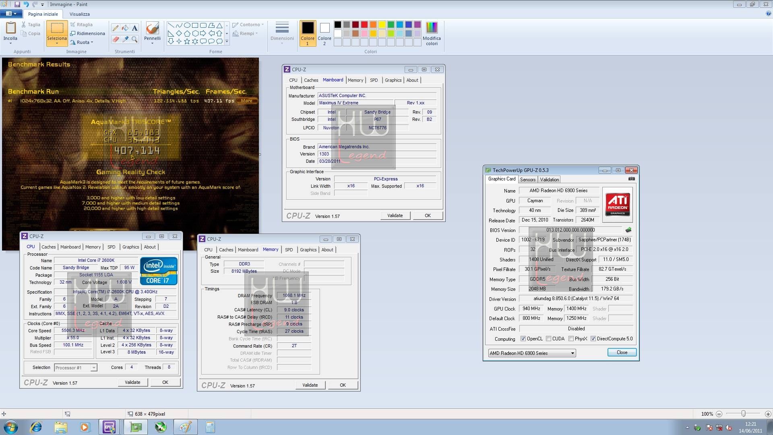773x435 pixels.
Task: Select the Fill with color bucket
Action: pos(125,28)
